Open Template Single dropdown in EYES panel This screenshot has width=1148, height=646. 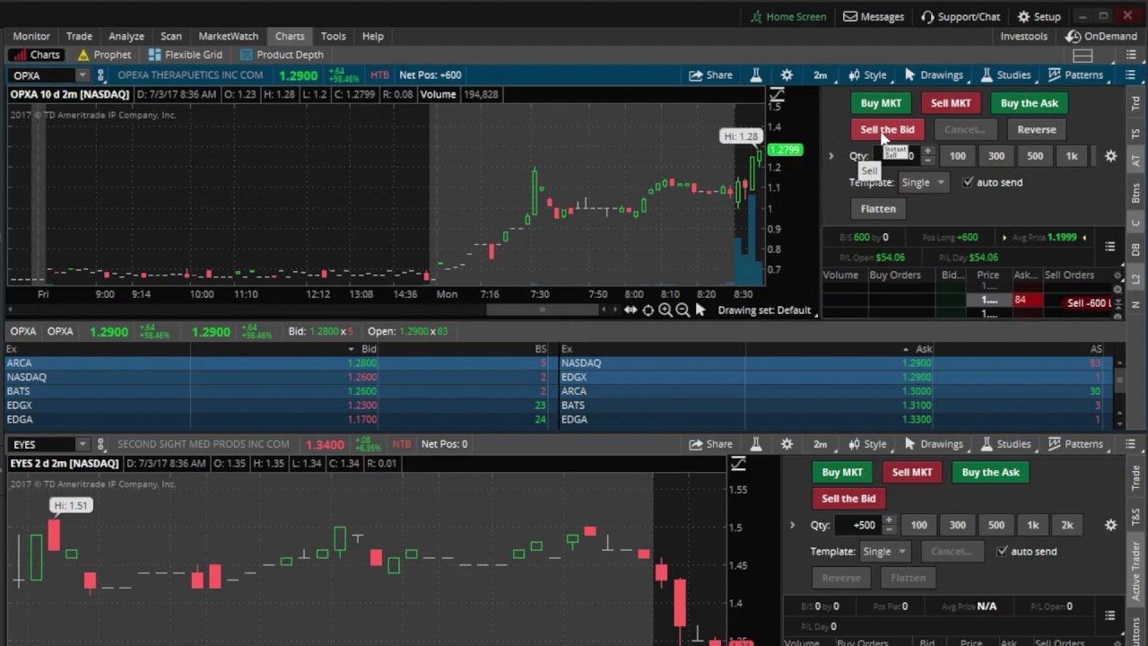[884, 551]
